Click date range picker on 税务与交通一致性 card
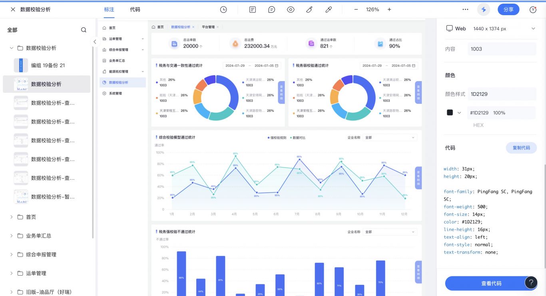Screen dimensions: 546x296 [x=251, y=66]
